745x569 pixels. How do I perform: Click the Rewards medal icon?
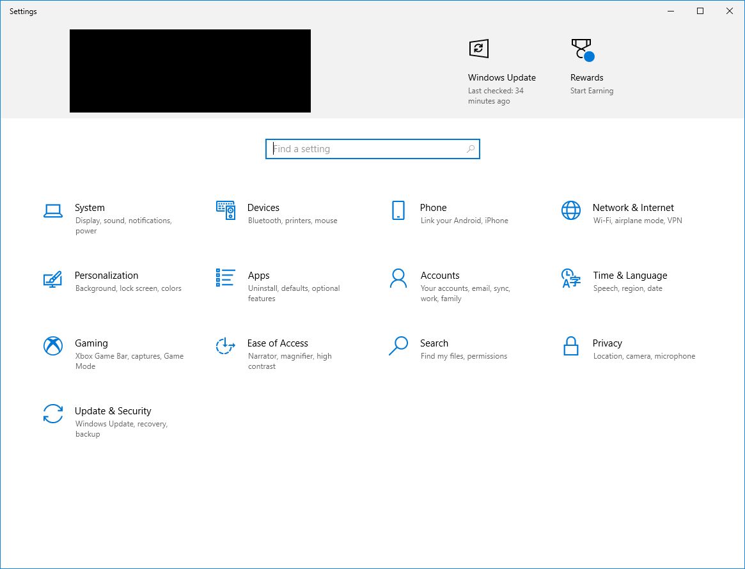[583, 50]
